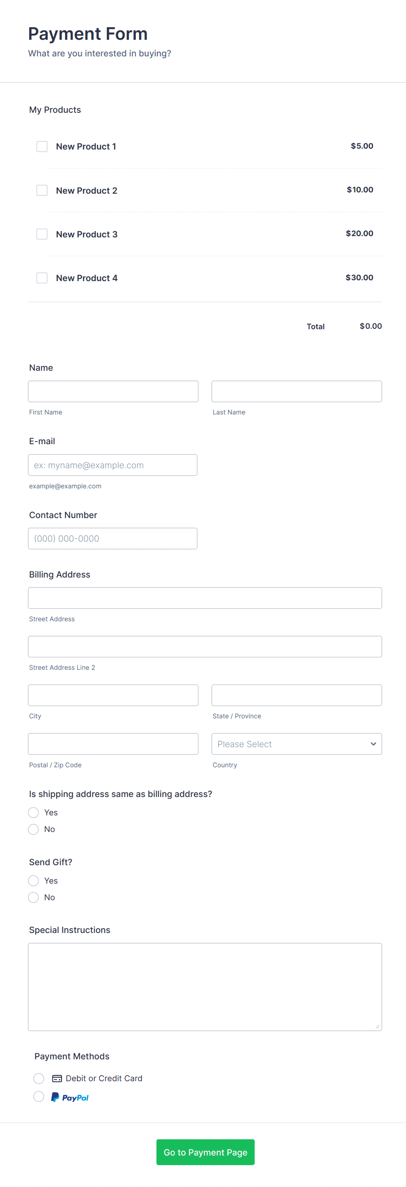Choose PayPal as payment method
Image resolution: width=406 pixels, height=1187 pixels.
39,1096
